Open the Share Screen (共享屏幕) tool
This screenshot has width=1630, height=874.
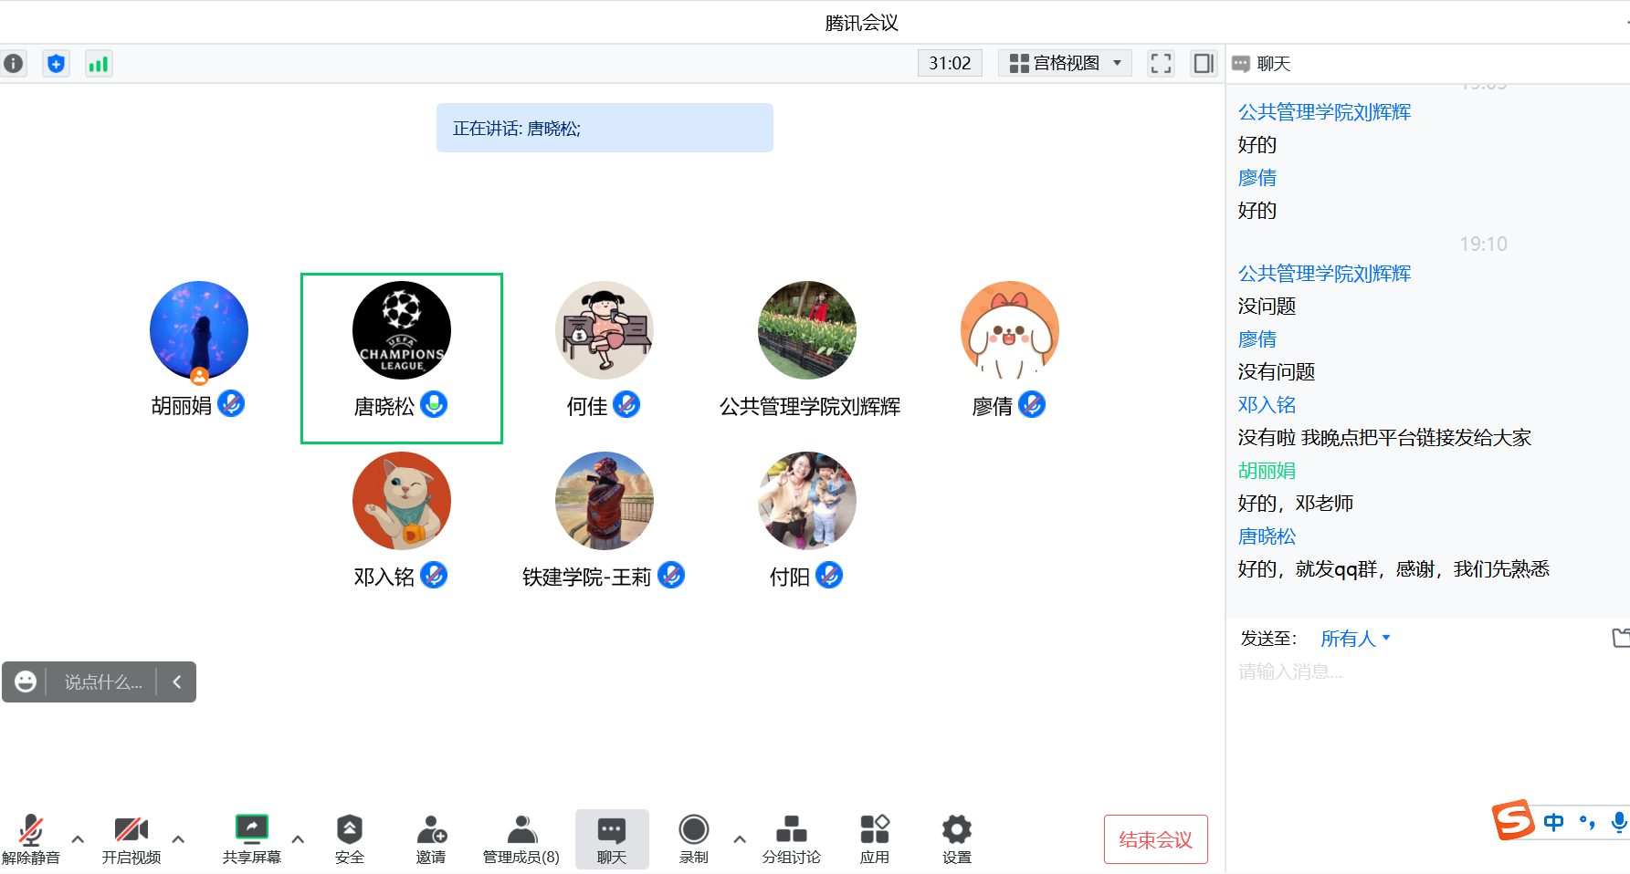[251, 838]
